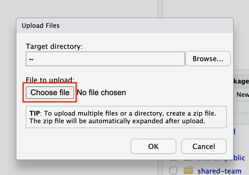
Task: Dismiss the dialog with Cancel
Action: point(204,146)
